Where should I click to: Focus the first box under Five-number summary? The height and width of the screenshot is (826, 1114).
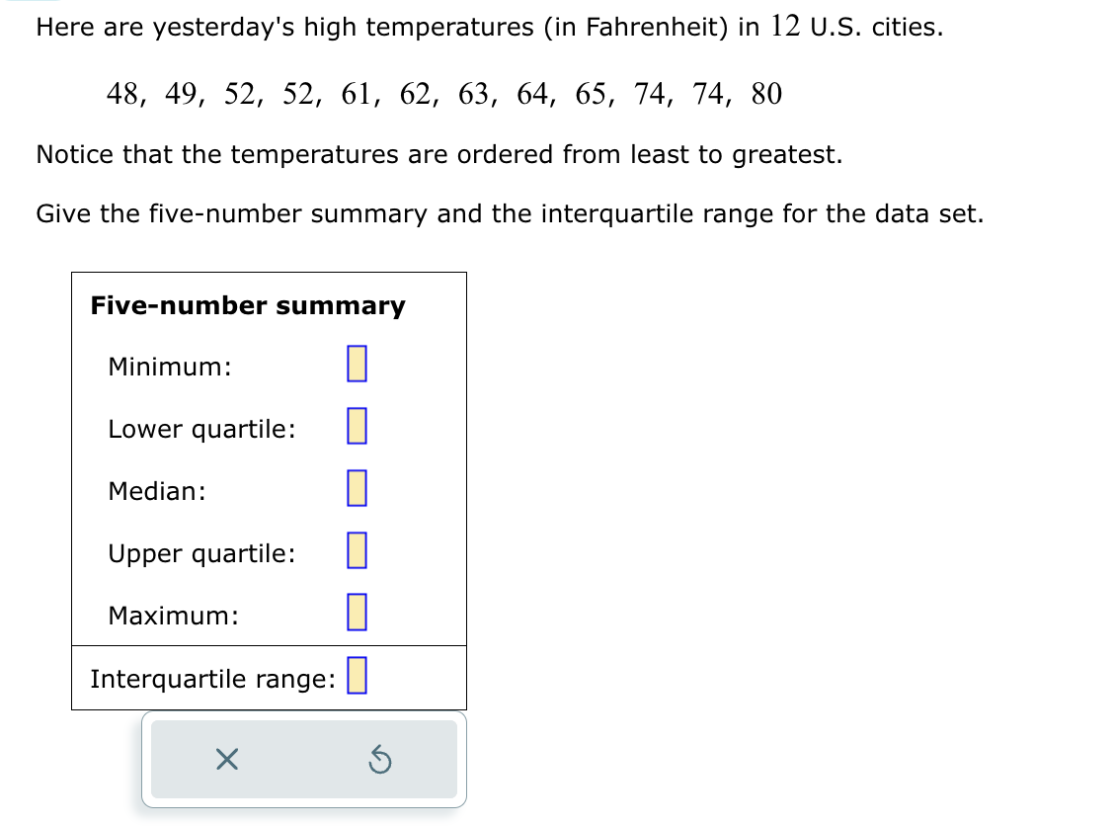tap(356, 364)
